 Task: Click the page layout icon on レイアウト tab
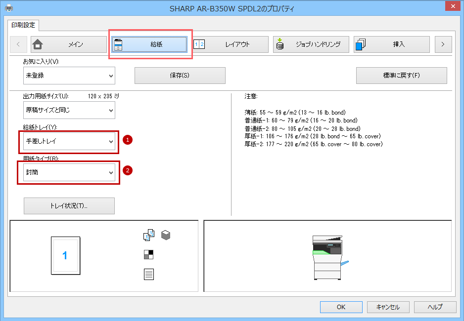199,44
